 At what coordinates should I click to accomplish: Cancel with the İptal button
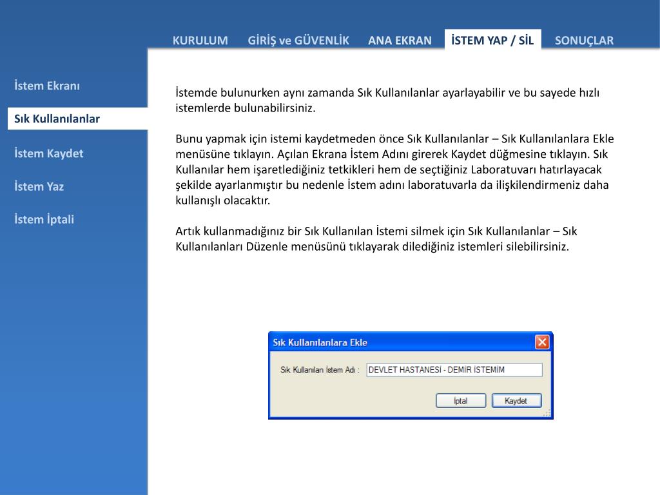[x=461, y=401]
